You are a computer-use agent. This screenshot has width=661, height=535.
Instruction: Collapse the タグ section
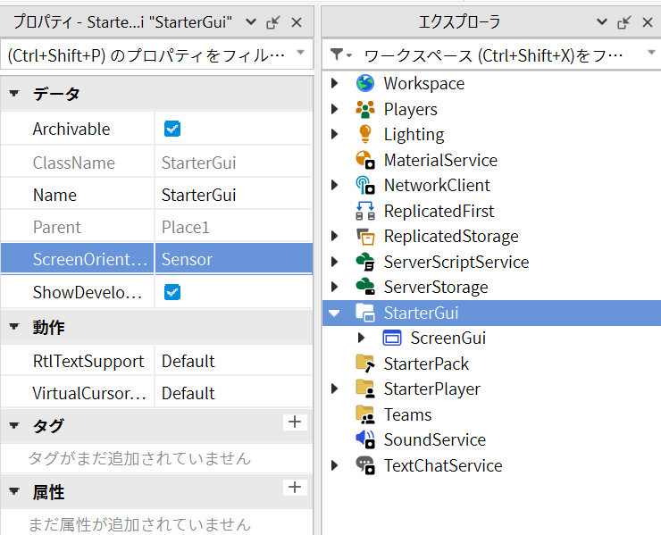(x=14, y=425)
